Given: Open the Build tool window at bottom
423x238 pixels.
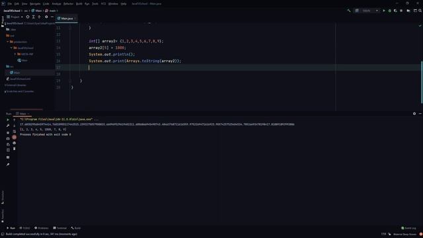Looking at the screenshot, I should click(76, 228).
